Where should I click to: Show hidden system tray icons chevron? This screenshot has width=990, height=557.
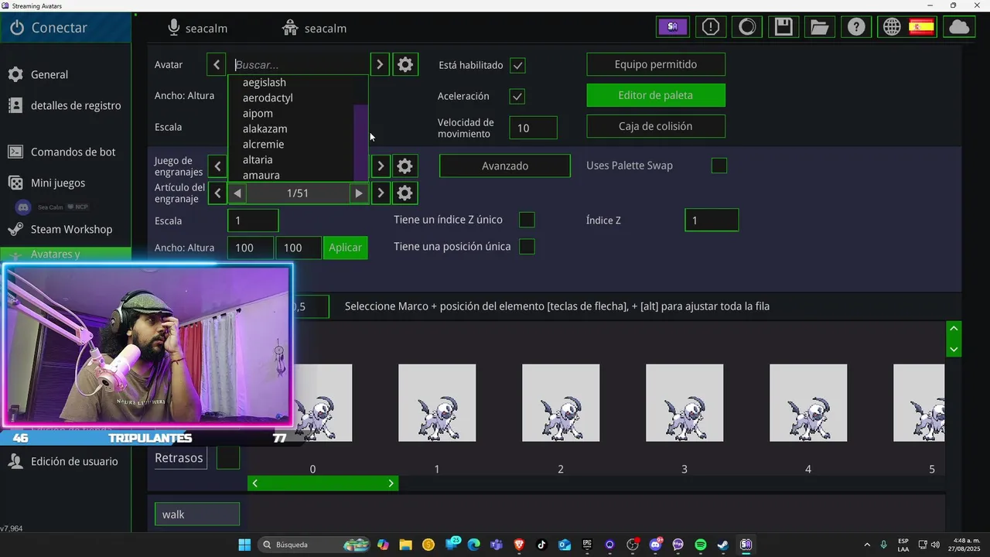[x=866, y=545]
